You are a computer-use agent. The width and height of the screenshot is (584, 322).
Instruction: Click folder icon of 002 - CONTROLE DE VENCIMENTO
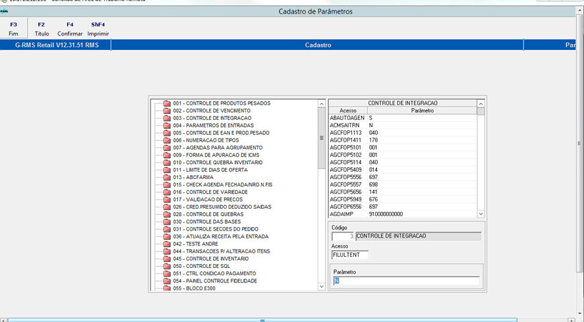click(x=167, y=111)
